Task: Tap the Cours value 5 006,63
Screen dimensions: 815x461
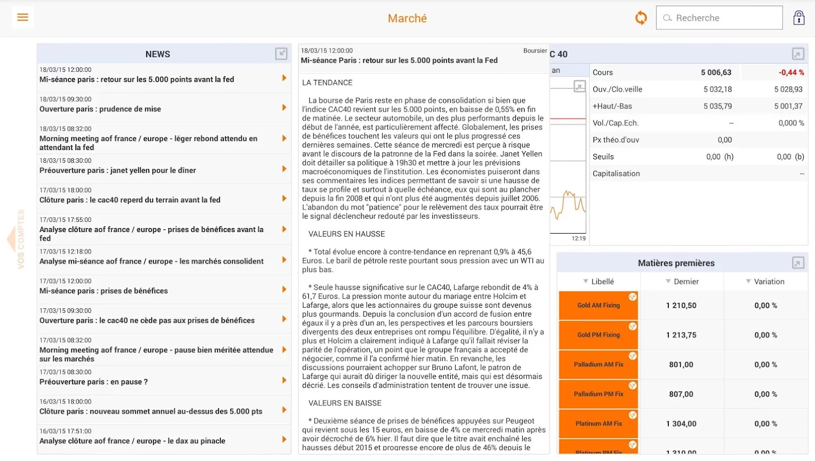Action: click(716, 73)
